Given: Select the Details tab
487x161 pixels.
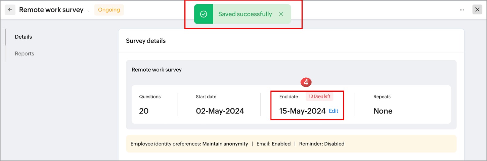Looking at the screenshot, I should click(x=23, y=37).
